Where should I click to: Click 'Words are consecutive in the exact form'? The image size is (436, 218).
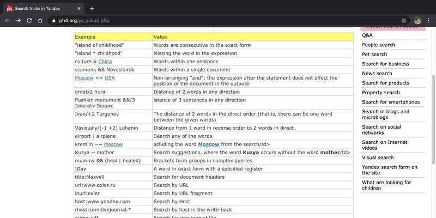(x=202, y=45)
